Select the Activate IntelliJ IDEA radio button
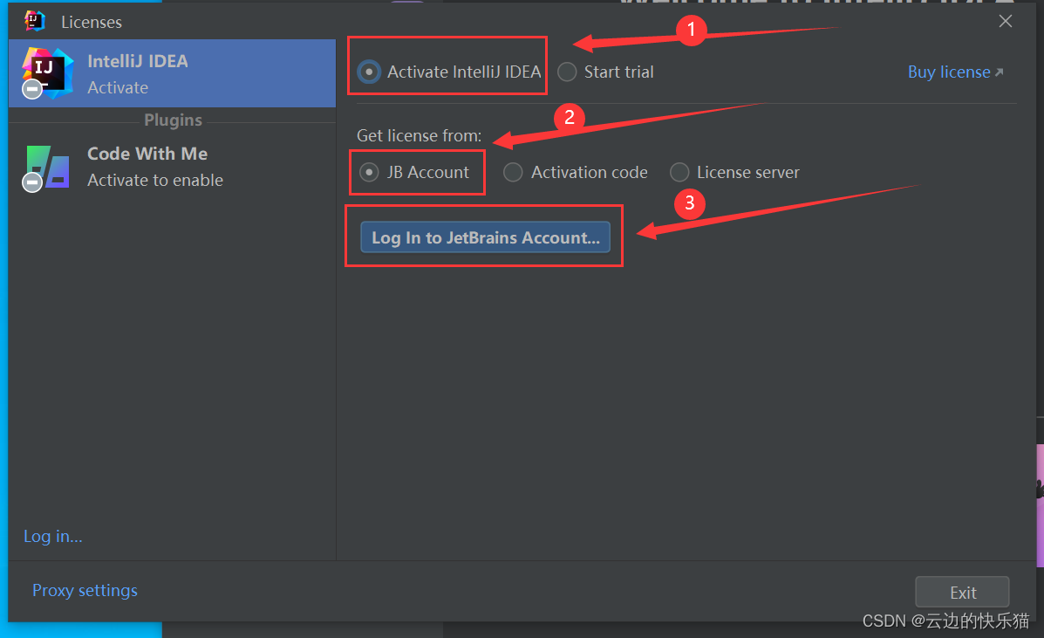Screen dimensions: 1044x638 [x=369, y=72]
